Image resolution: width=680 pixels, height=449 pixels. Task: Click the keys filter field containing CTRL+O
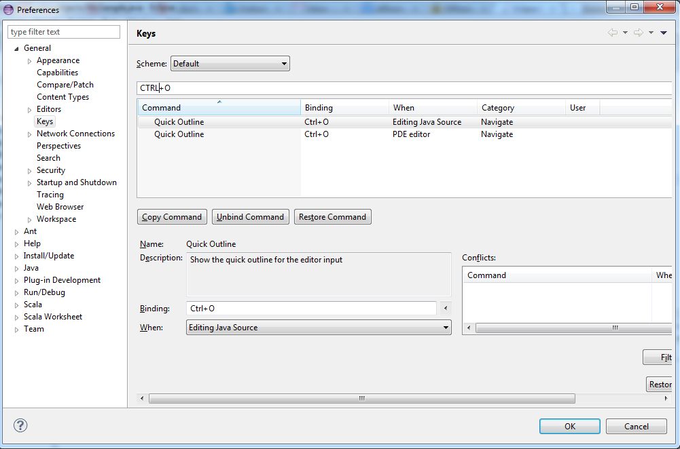click(x=404, y=88)
